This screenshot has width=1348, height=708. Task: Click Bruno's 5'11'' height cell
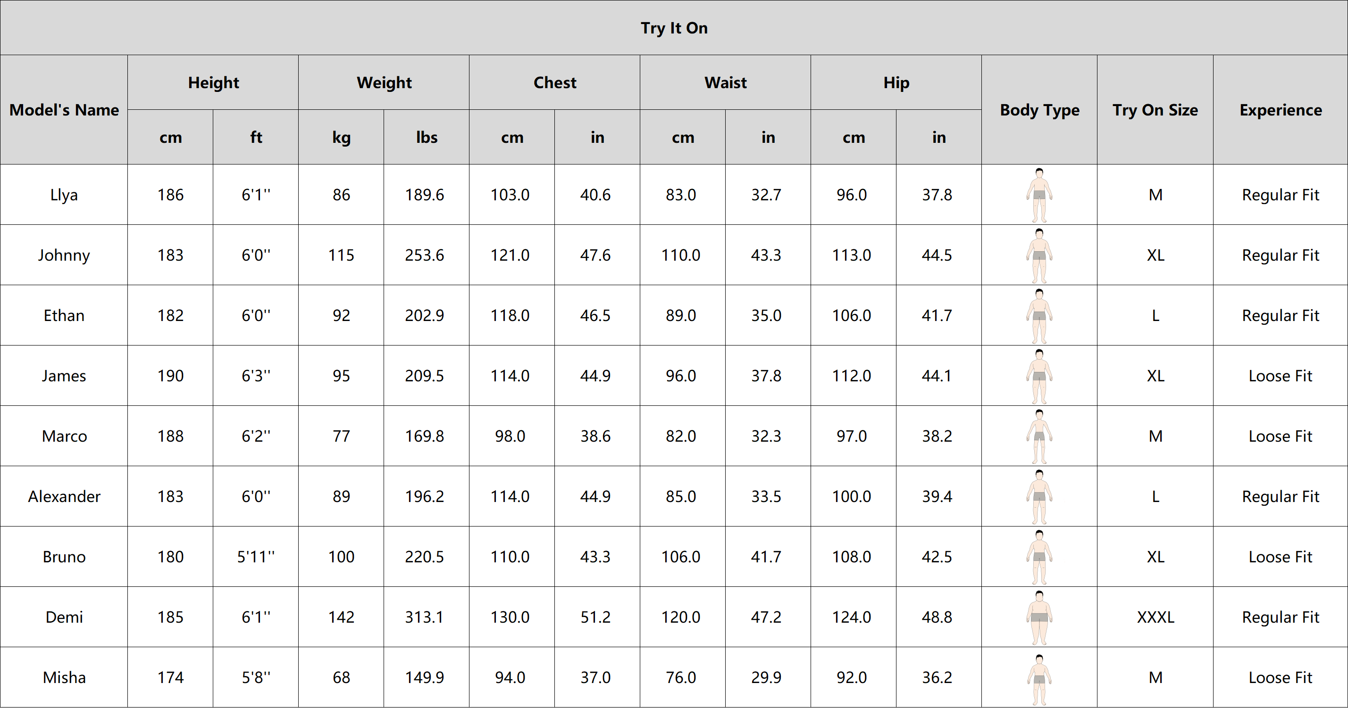[256, 557]
